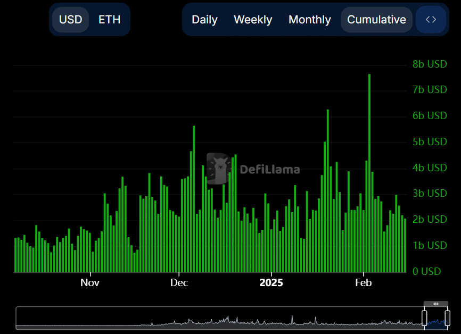Screen dimensions: 461x334
Task: Select the Weekly interval
Action: click(253, 20)
